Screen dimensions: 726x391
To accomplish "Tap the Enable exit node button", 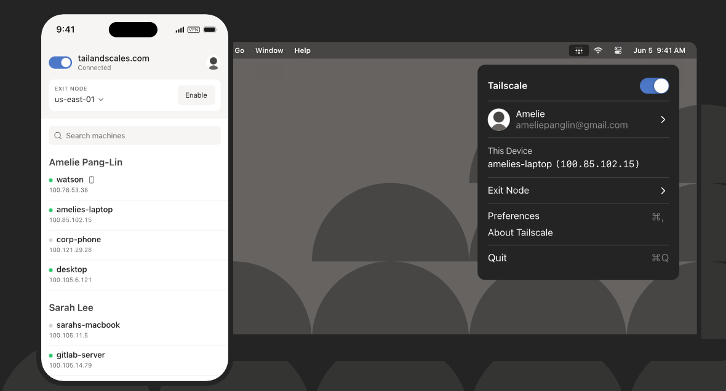I will coord(196,95).
